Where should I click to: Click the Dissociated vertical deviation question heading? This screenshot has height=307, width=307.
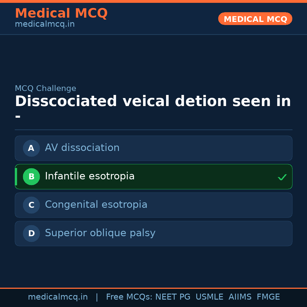(x=153, y=101)
